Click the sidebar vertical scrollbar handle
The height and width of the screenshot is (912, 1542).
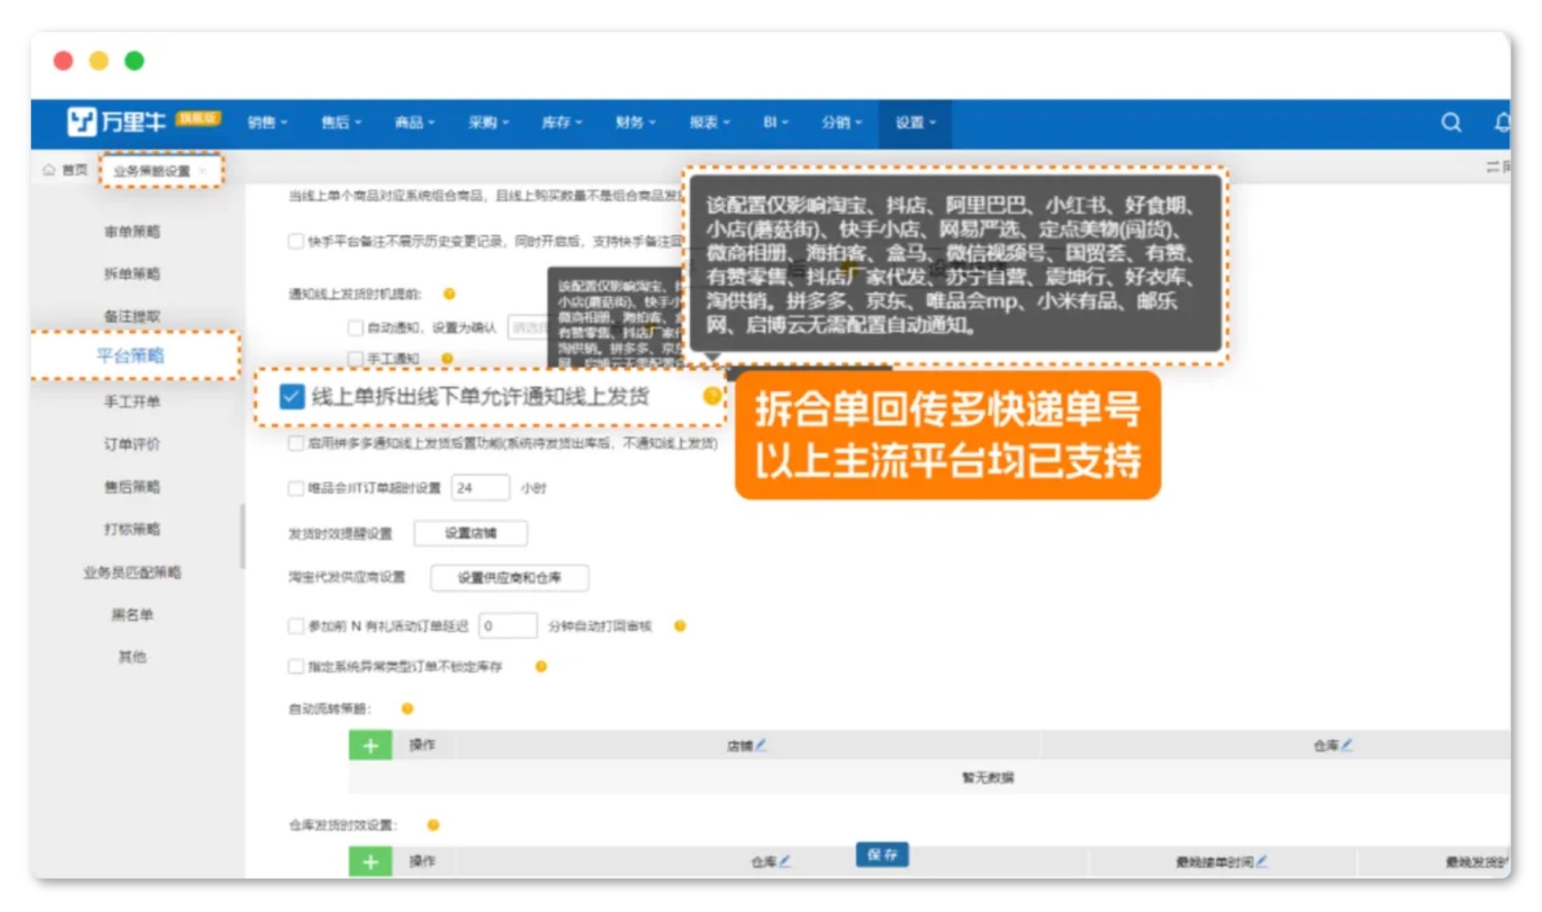point(243,535)
